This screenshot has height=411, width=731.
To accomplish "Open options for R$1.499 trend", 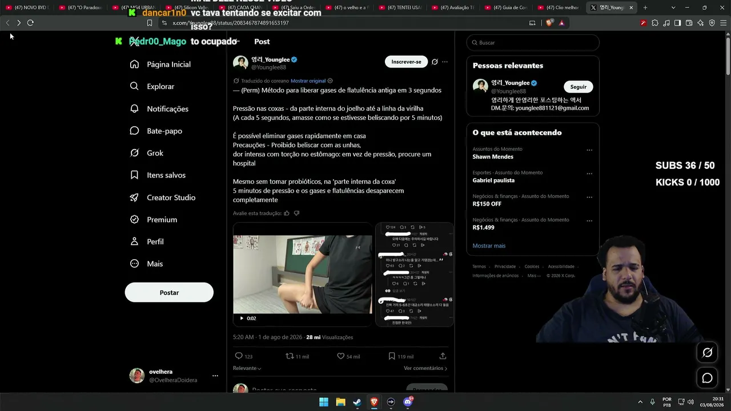I will pyautogui.click(x=589, y=221).
